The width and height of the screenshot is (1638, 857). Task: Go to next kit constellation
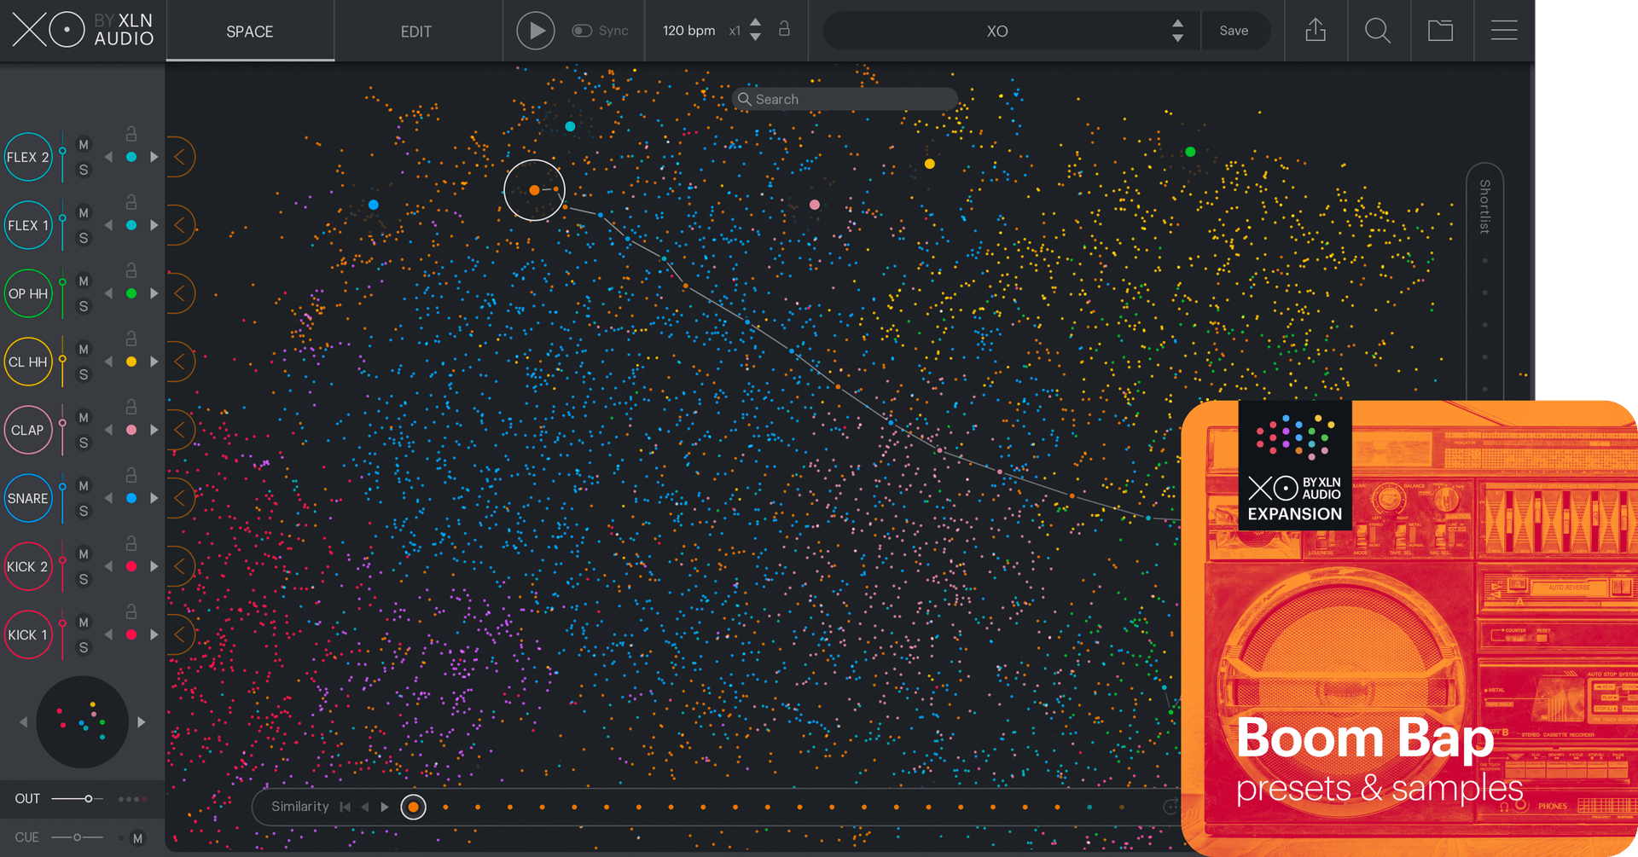coord(142,722)
